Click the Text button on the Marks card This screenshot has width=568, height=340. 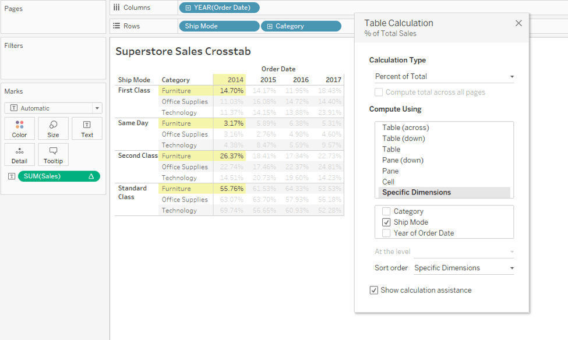87,128
